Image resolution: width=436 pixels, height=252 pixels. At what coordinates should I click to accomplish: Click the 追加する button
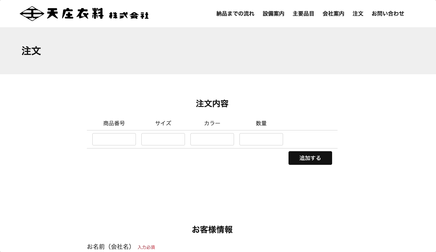pyautogui.click(x=310, y=158)
